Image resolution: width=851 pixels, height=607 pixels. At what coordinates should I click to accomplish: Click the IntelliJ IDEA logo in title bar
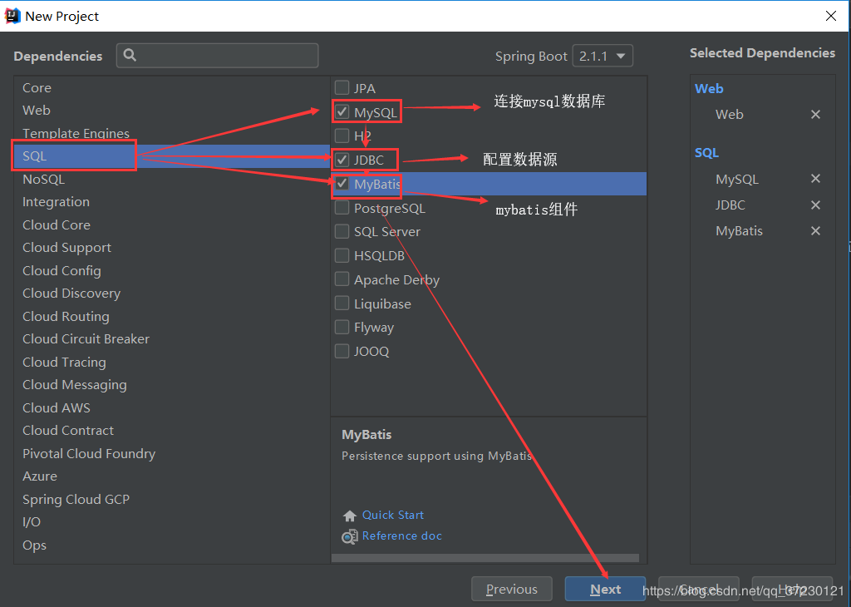(x=12, y=16)
